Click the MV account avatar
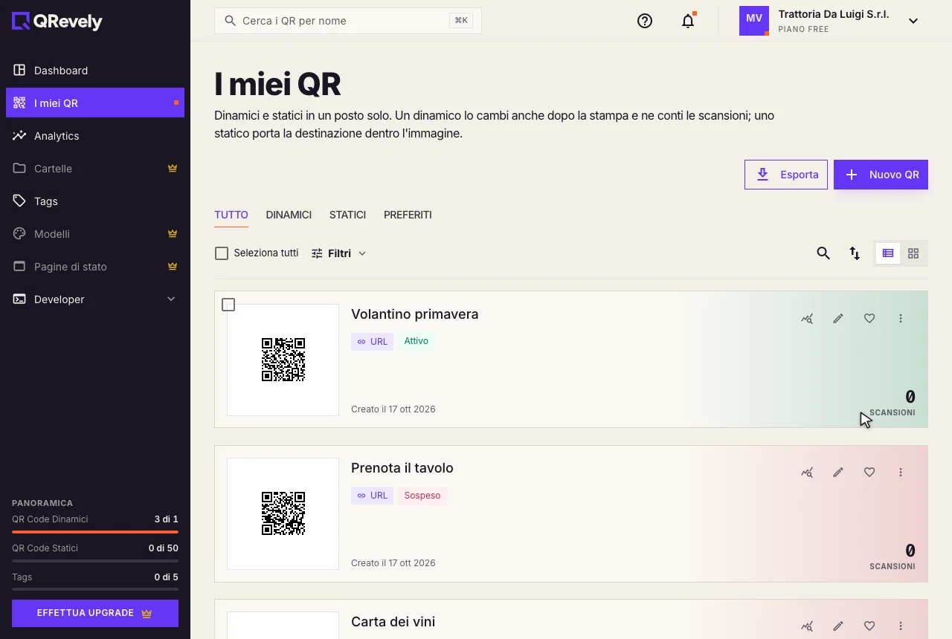Screen dimensions: 952x639 click(x=754, y=21)
